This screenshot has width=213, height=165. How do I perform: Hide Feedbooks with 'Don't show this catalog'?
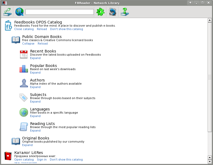66,29
